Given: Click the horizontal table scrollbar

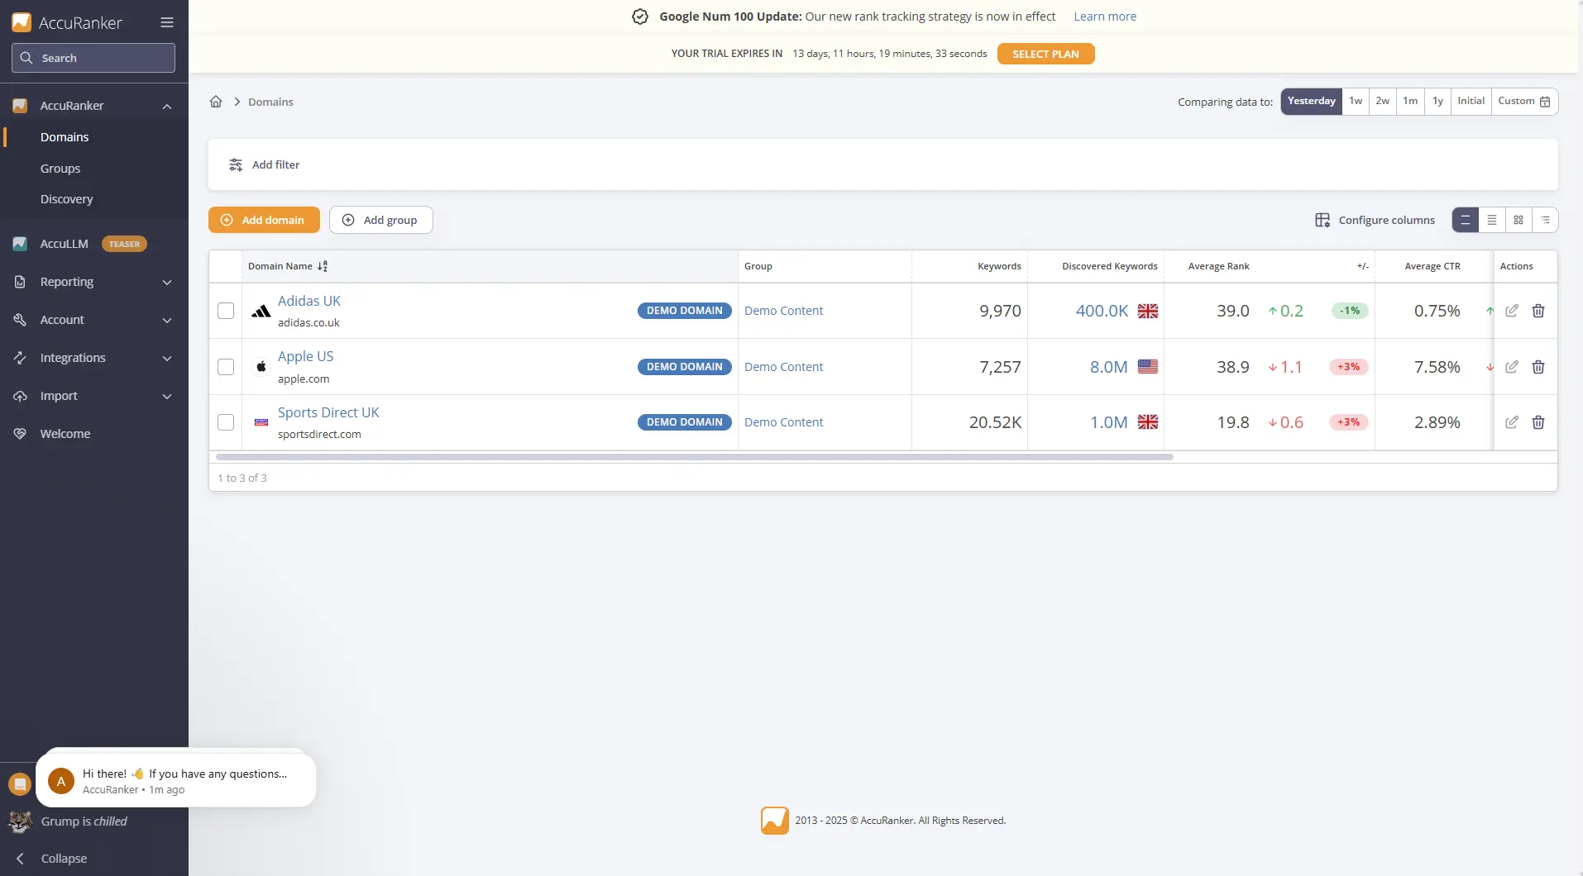Looking at the screenshot, I should (x=694, y=457).
